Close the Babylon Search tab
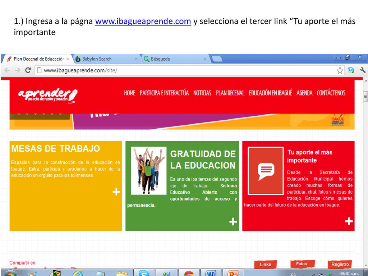The image size is (368, 276). 136,59
